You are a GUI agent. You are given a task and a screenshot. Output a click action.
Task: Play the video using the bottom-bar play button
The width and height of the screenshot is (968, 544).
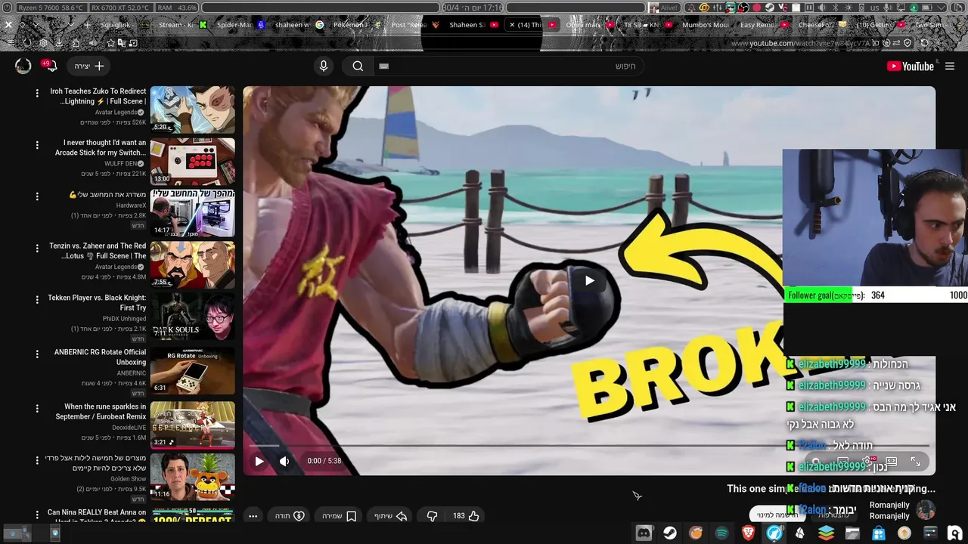coord(259,461)
